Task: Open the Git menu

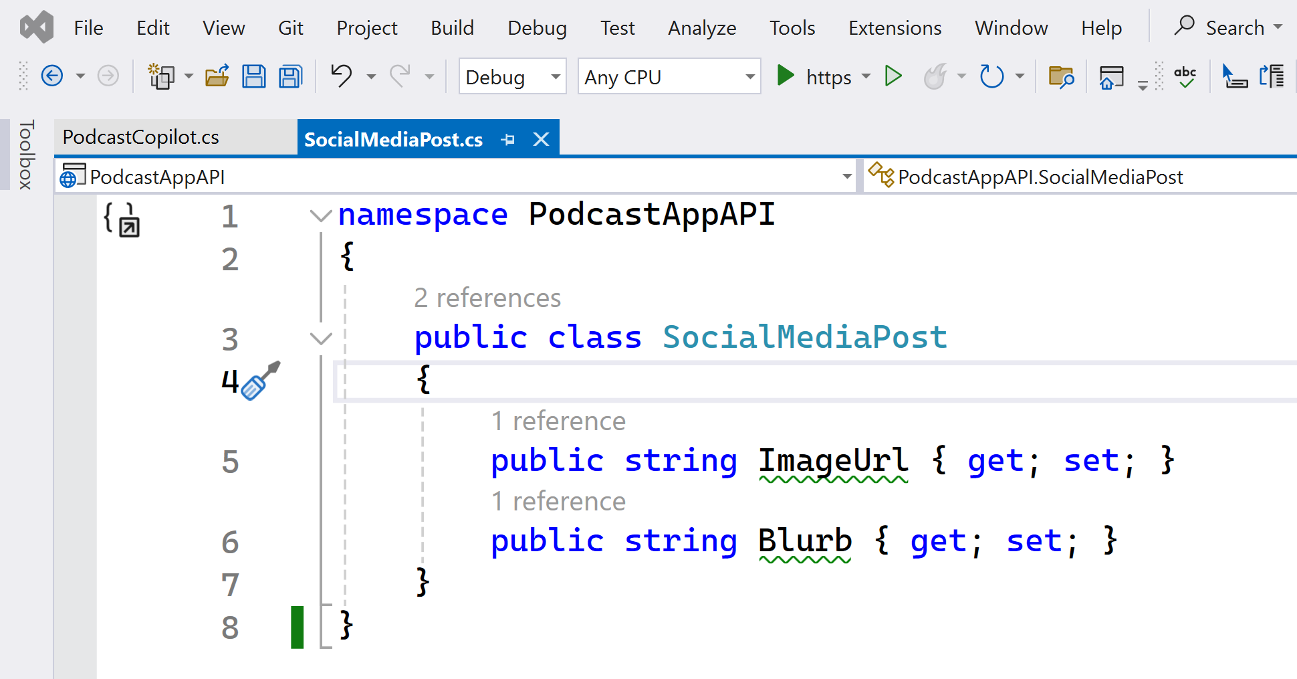Action: coord(290,28)
